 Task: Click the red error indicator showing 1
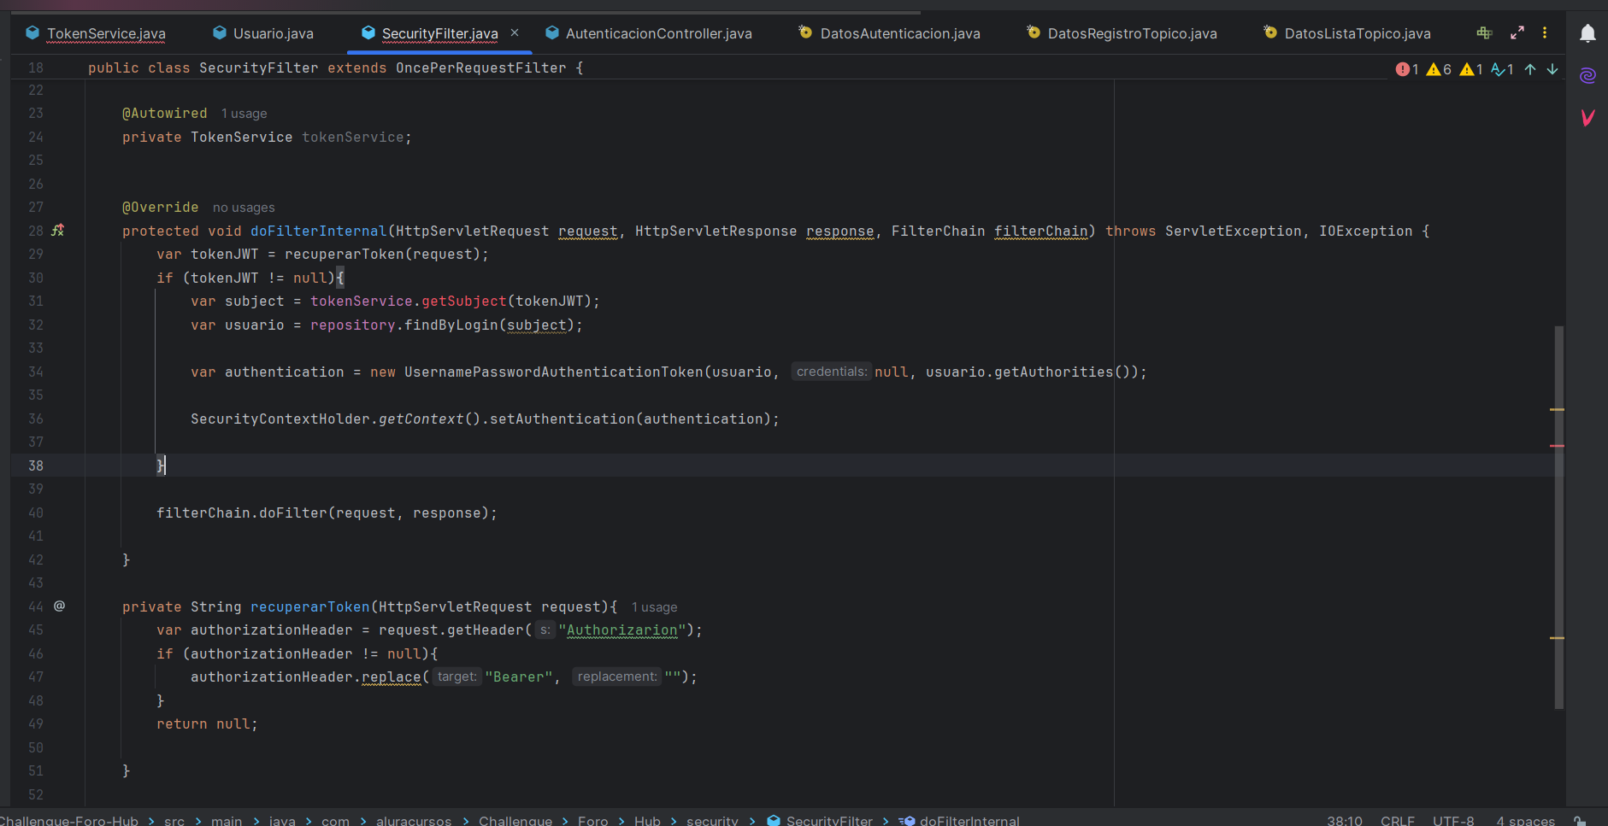coord(1407,69)
